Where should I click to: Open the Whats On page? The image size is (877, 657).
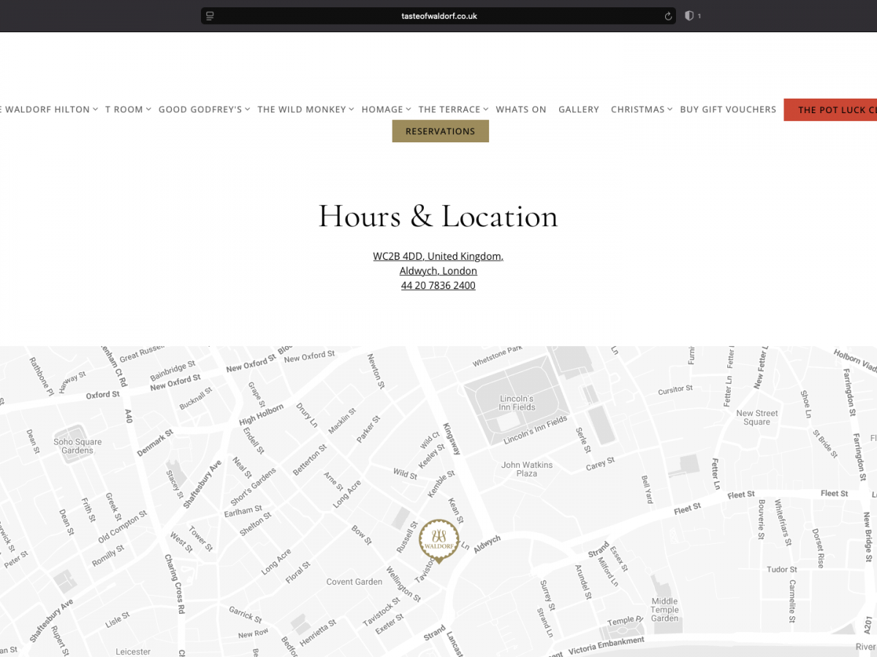521,109
